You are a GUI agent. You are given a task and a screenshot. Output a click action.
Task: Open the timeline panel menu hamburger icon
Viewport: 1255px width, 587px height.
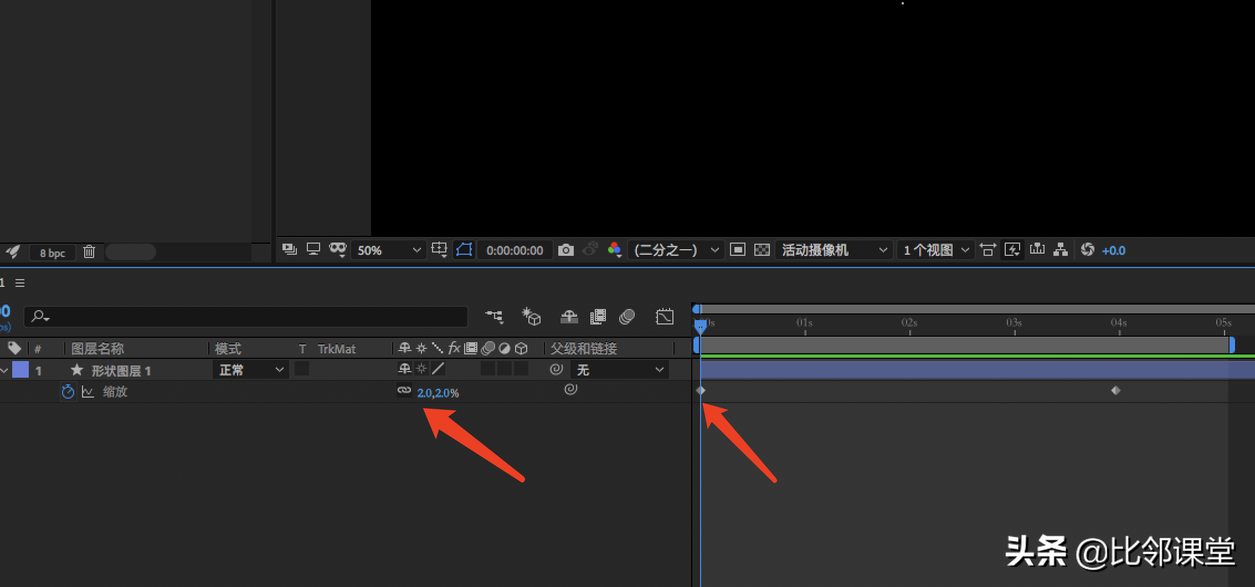tap(20, 283)
